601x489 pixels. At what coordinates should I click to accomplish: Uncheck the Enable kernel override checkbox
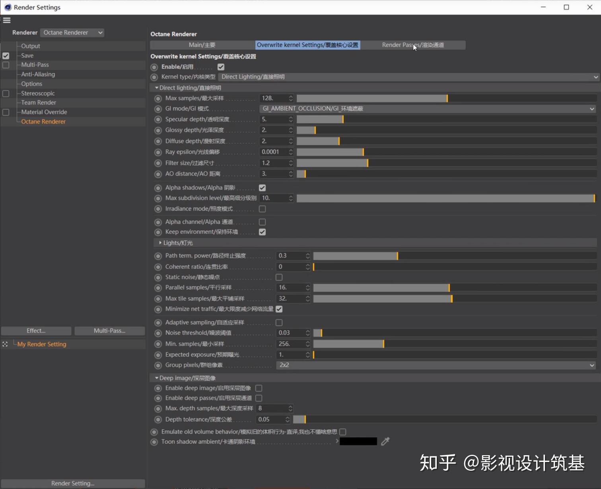221,67
